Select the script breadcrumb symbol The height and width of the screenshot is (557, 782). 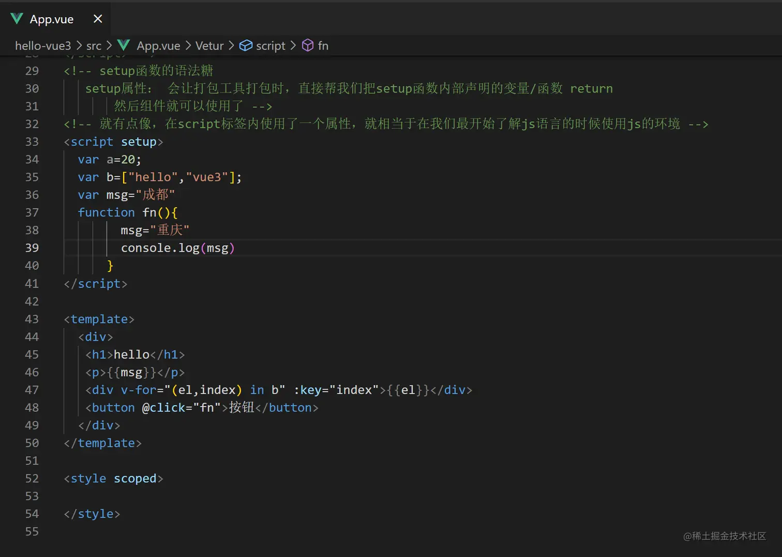click(270, 46)
